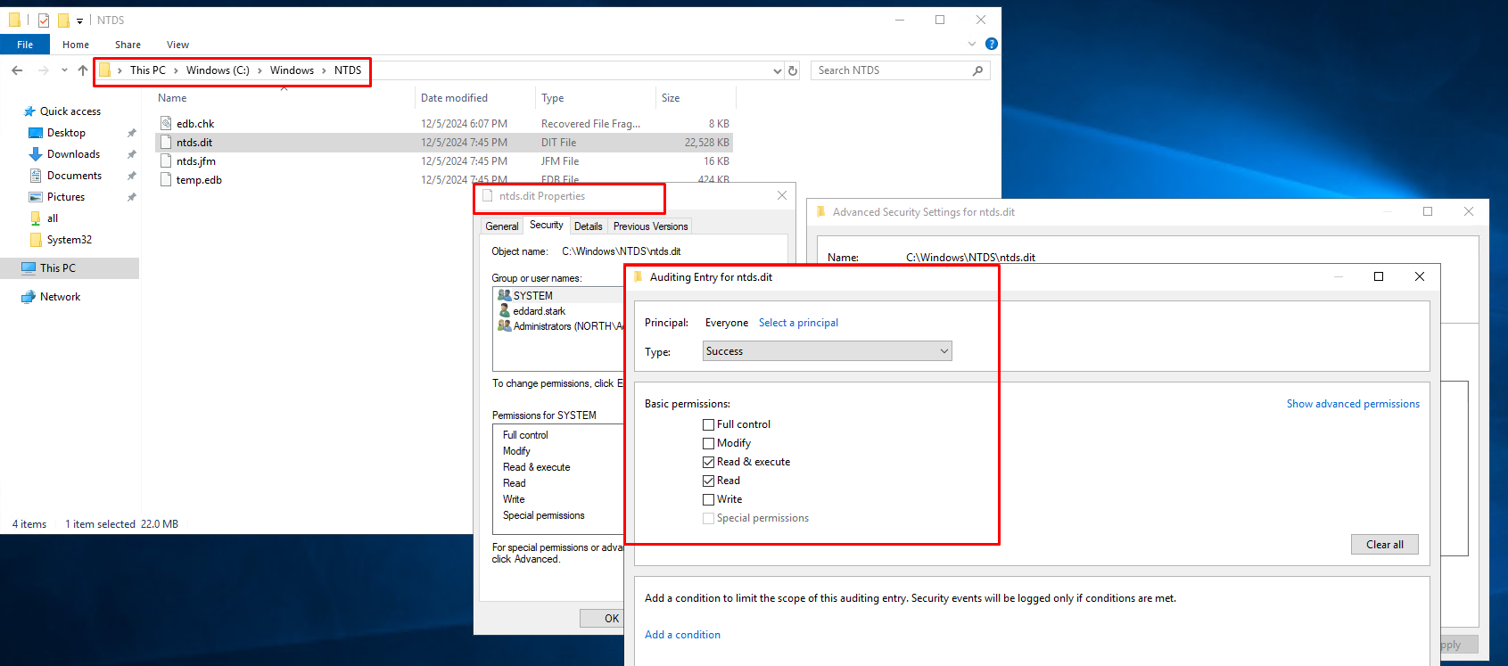
Task: Open Downloads via its blue arrow icon
Action: pos(36,154)
